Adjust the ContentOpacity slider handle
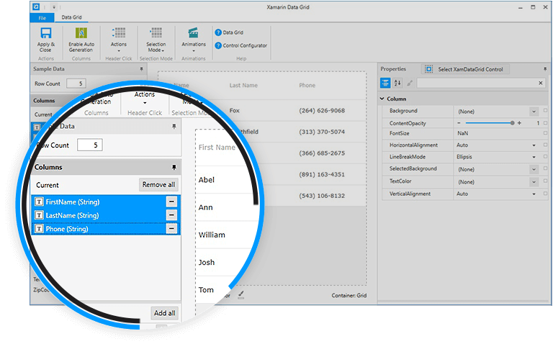The width and height of the screenshot is (553, 344). click(513, 123)
